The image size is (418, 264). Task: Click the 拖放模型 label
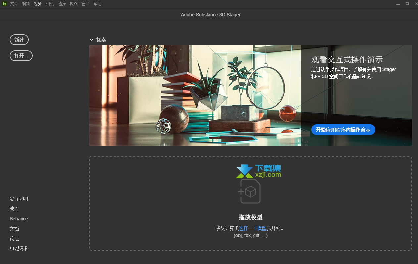251,217
